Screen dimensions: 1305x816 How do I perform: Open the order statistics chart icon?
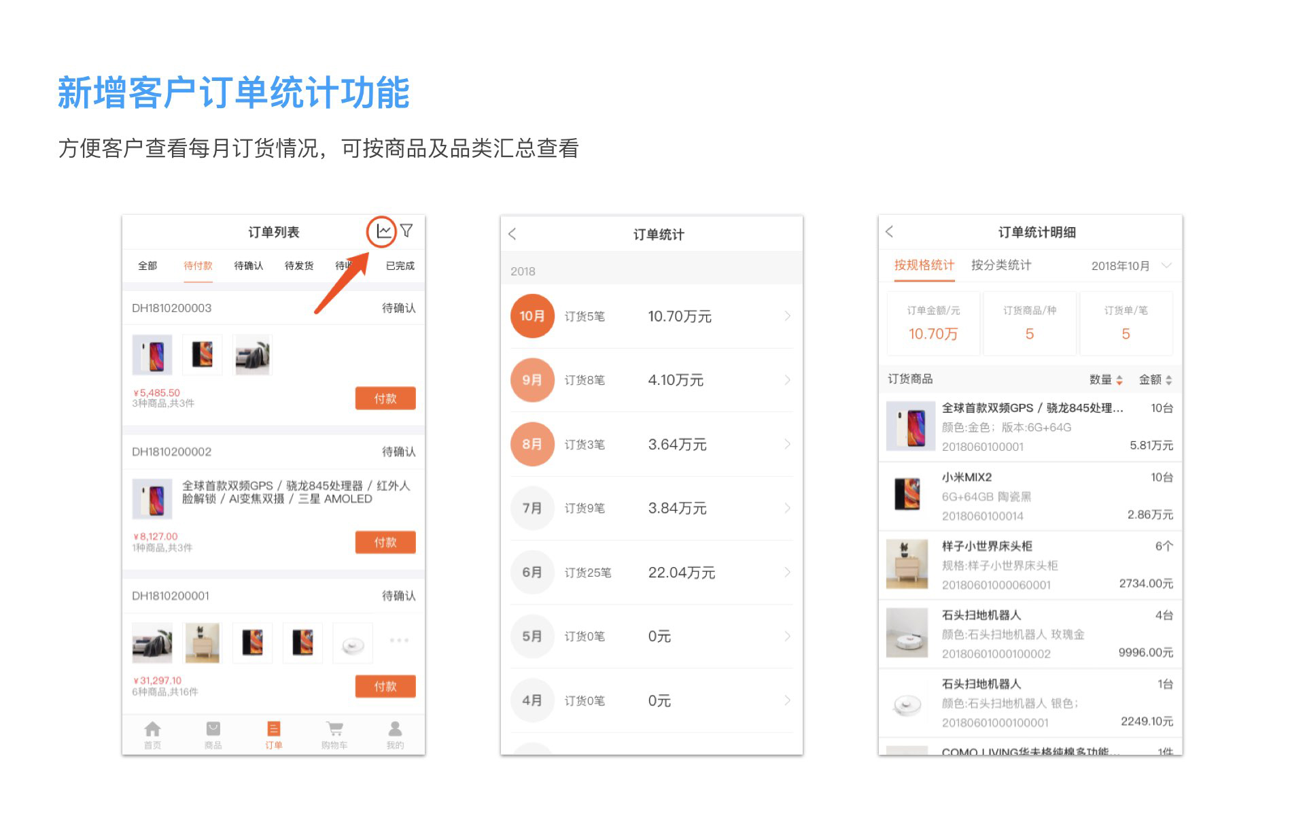coord(383,231)
